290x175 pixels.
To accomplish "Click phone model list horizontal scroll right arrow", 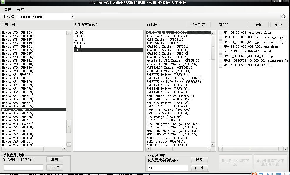I will 64,149.
